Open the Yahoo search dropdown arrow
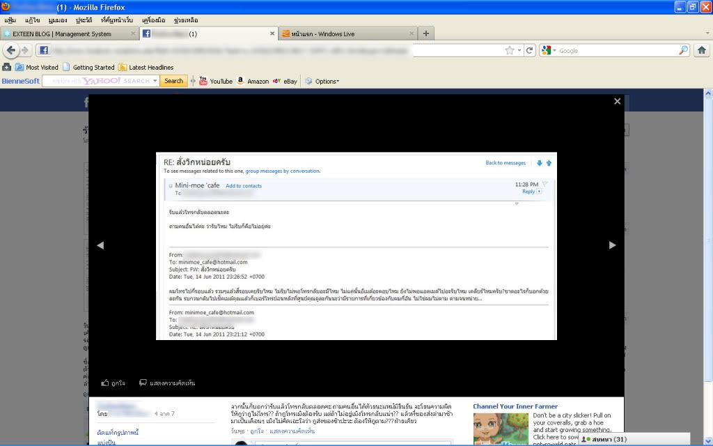713x446 pixels. point(155,81)
